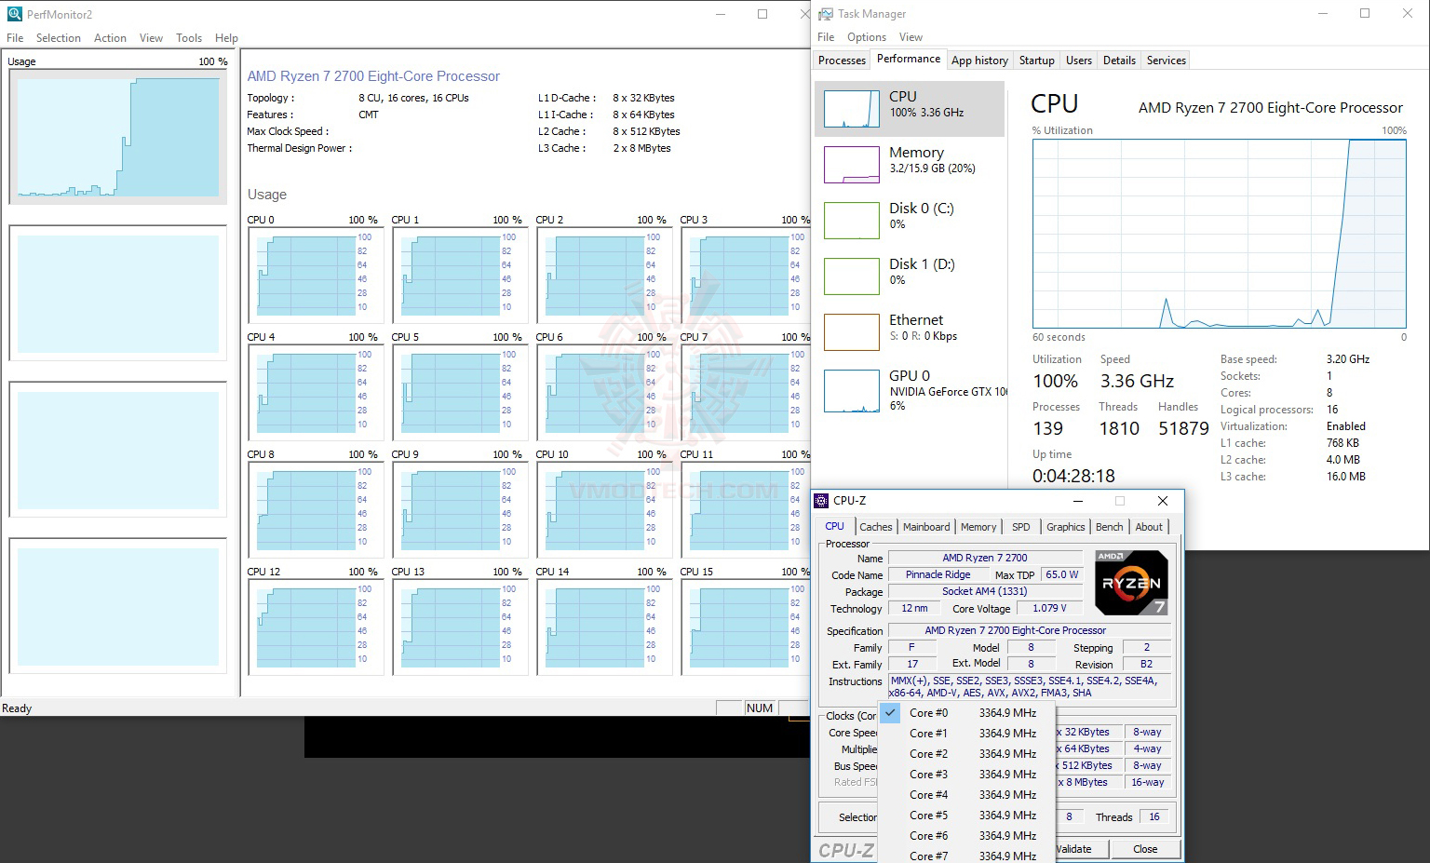Choose Core #3 in CPU-Z core list
The height and width of the screenshot is (863, 1430).
coord(966,775)
